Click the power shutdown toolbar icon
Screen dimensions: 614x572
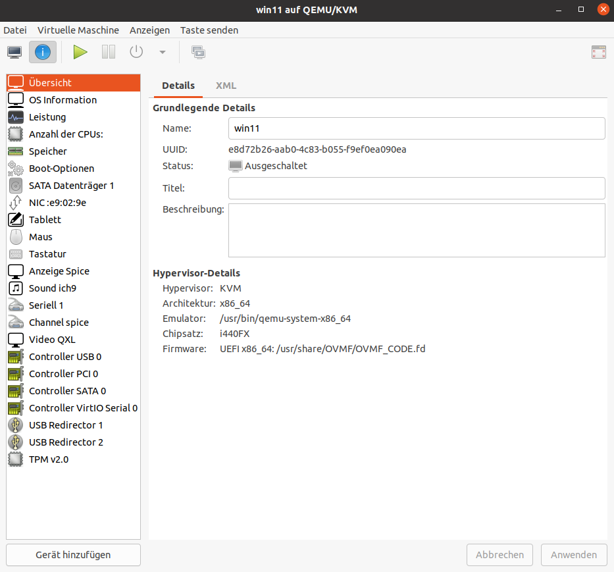pyautogui.click(x=136, y=52)
